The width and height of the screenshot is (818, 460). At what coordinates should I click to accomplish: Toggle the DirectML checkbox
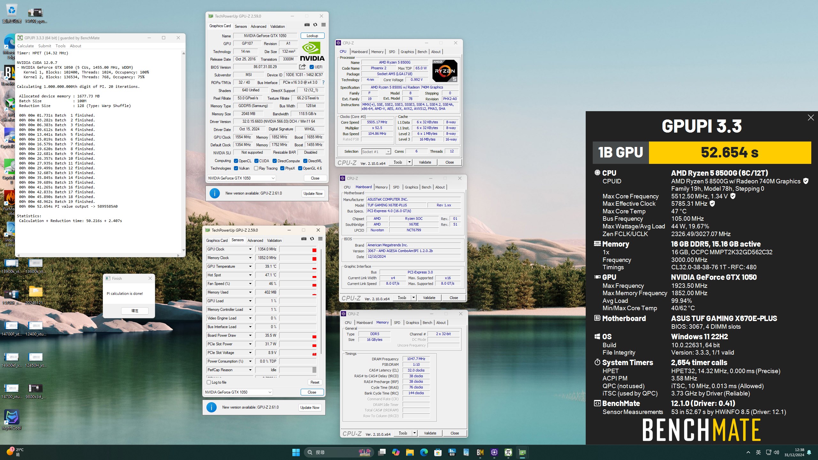305,161
